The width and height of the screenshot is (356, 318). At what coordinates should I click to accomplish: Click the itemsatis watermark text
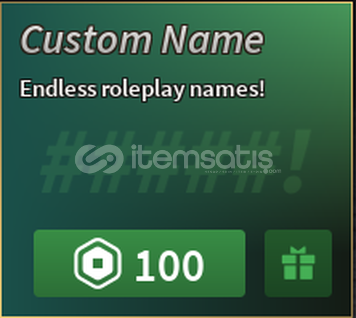[x=202, y=157]
